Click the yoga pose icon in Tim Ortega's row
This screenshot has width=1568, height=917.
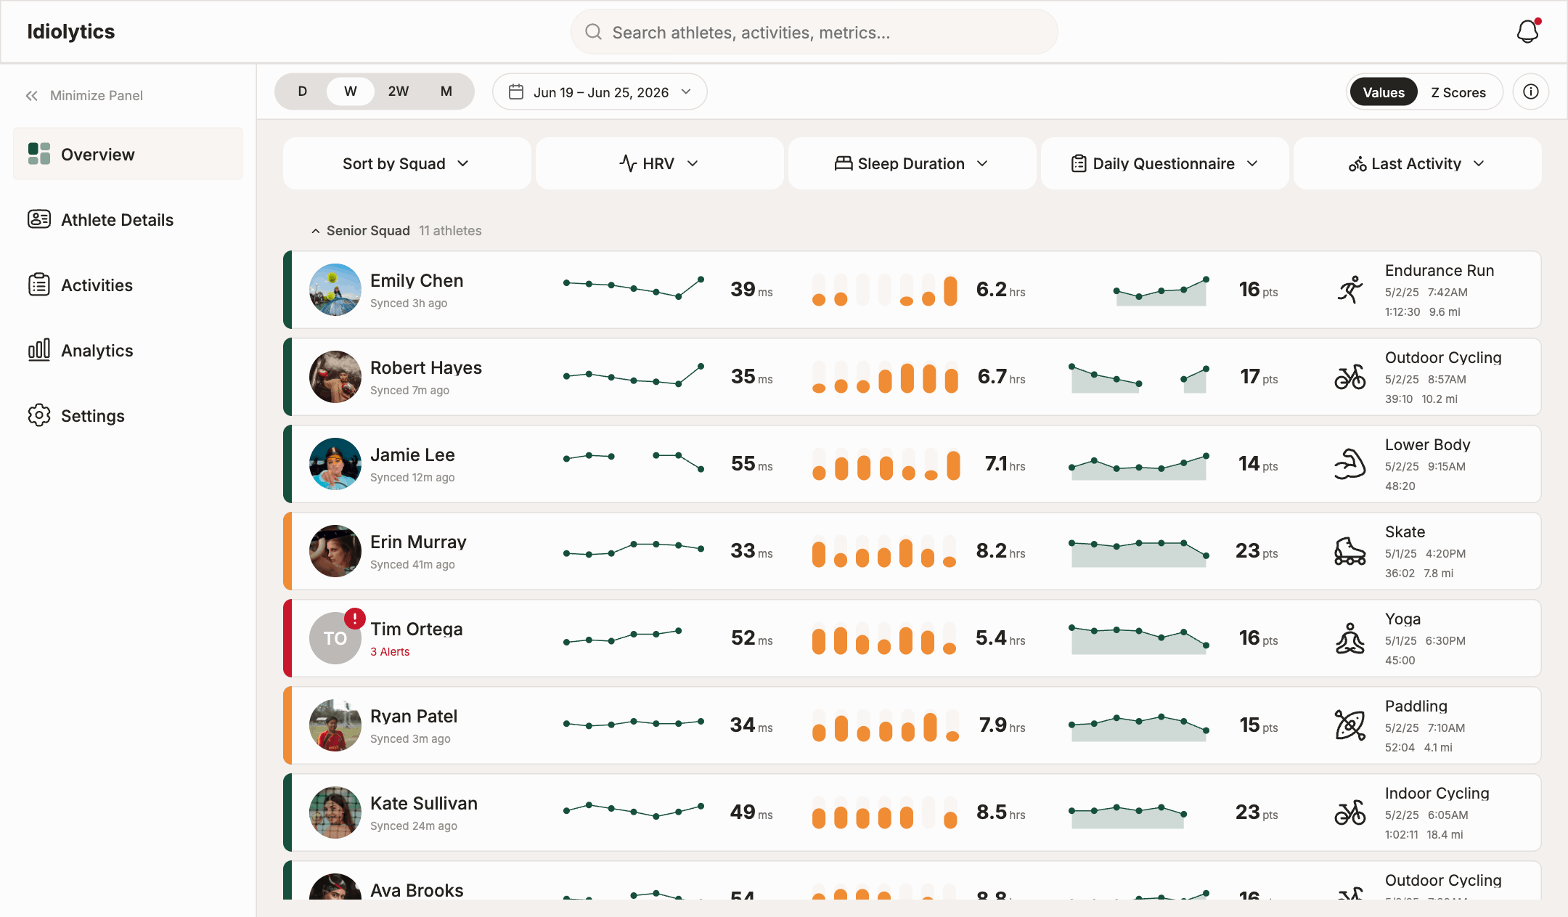[x=1350, y=638]
